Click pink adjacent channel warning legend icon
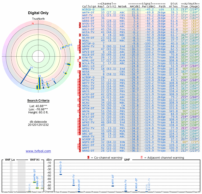Image resolution: width=202 pixels, height=194 pixels. (x=142, y=158)
